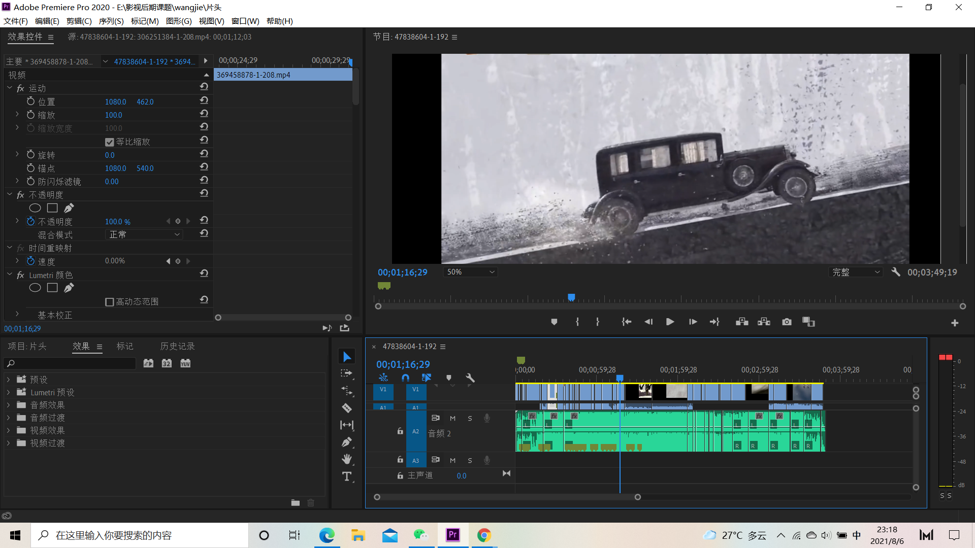Screen dimensions: 975x548
Task: Mute the 音频 2 track
Action: click(452, 419)
